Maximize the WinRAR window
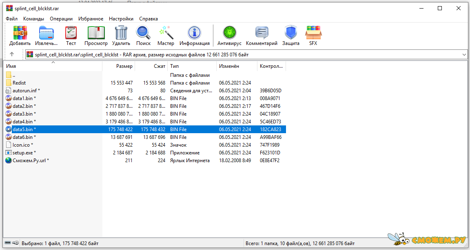This screenshot has height=250, width=470. pos(440,8)
